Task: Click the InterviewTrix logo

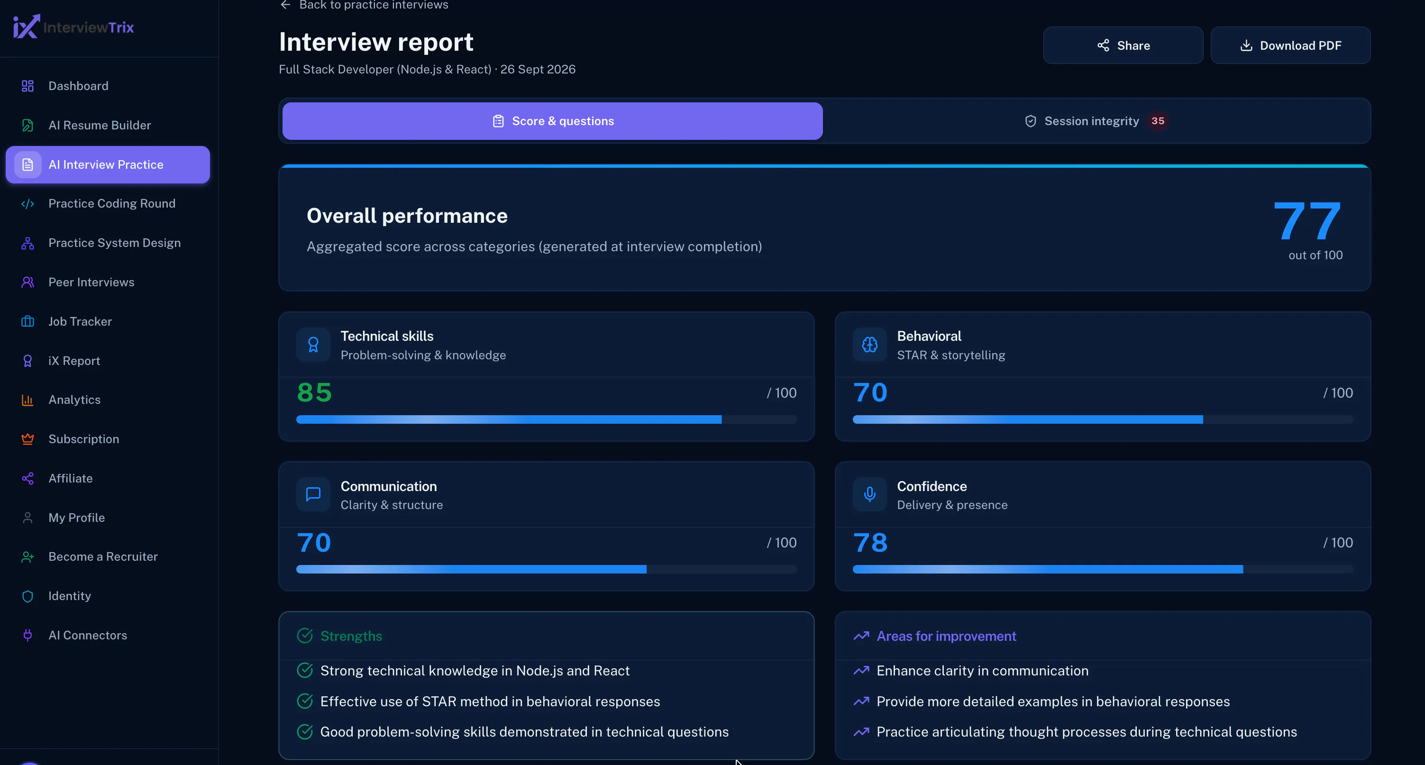Action: click(73, 27)
